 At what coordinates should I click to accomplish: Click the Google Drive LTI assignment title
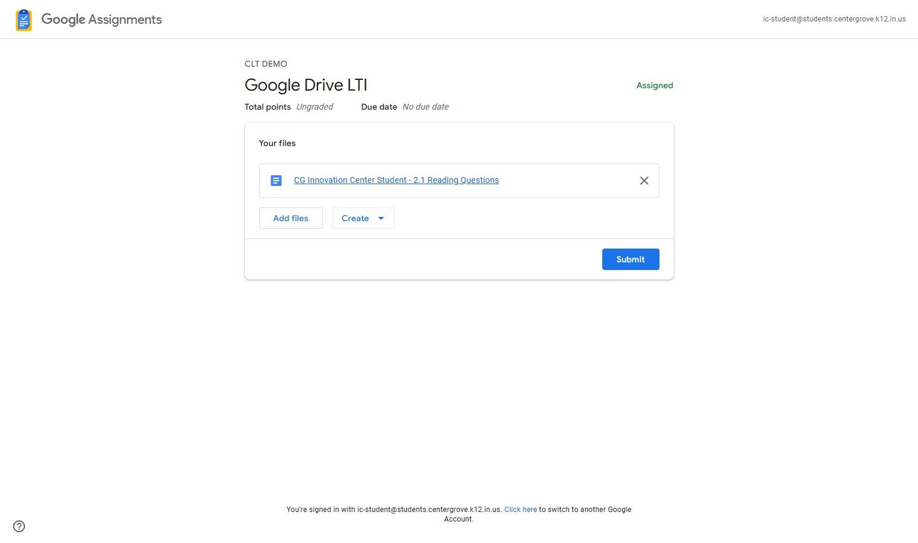306,85
